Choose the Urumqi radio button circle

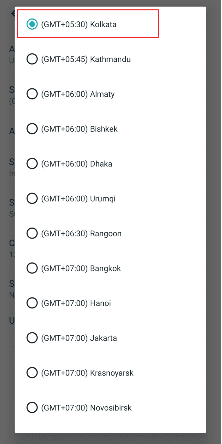click(x=32, y=199)
